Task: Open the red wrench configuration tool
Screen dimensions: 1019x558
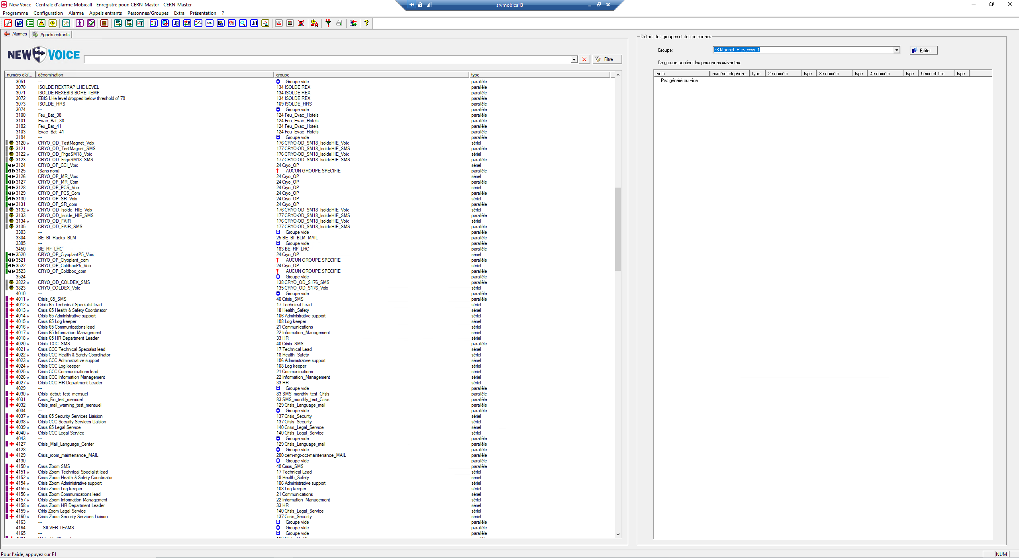Action: tap(8, 23)
